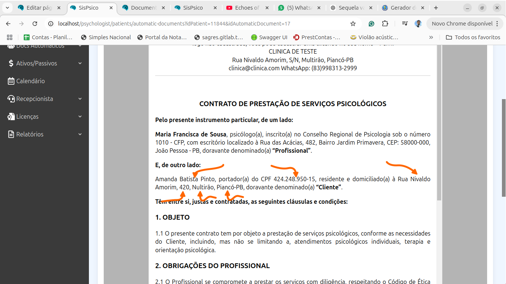Open the Chrome extensions puzzle icon
This screenshot has height=284, width=506.
click(x=385, y=24)
